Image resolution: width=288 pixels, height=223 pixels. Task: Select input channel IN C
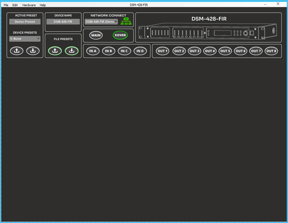pyautogui.click(x=124, y=51)
